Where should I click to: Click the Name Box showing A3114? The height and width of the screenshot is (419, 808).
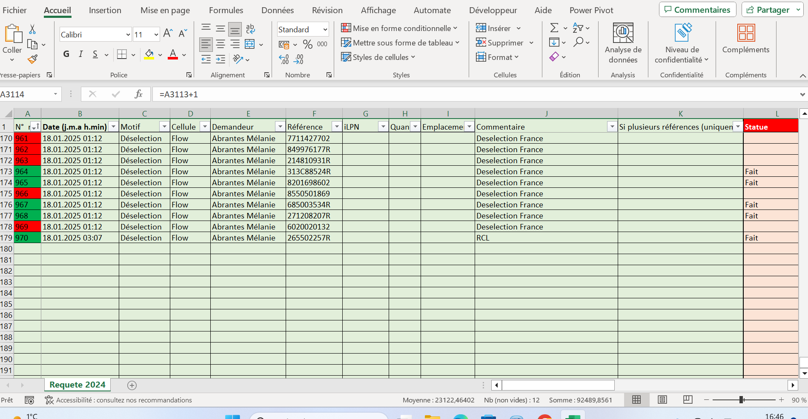[x=26, y=94]
